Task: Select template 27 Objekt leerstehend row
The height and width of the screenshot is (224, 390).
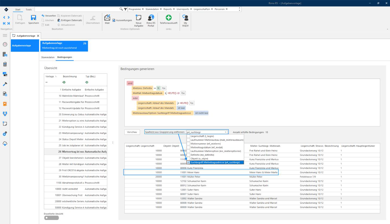Action: [76, 158]
